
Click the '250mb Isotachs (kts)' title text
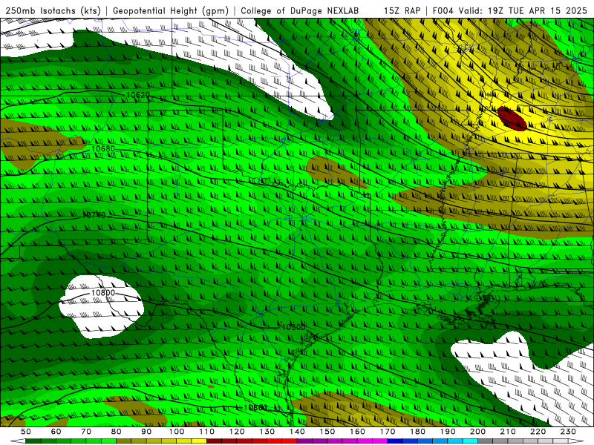point(53,11)
